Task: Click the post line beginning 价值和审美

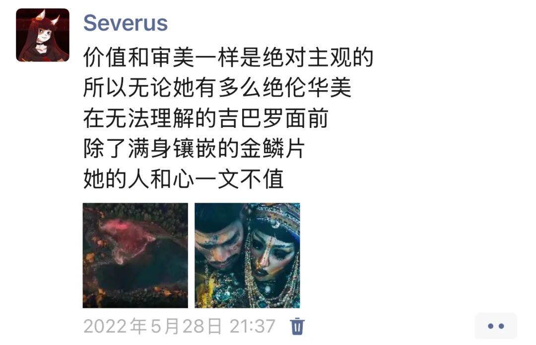Action: tap(228, 57)
